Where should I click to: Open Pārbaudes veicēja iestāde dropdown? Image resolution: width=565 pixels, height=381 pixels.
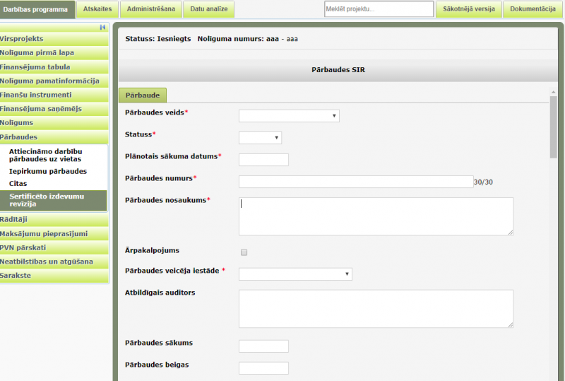click(295, 274)
